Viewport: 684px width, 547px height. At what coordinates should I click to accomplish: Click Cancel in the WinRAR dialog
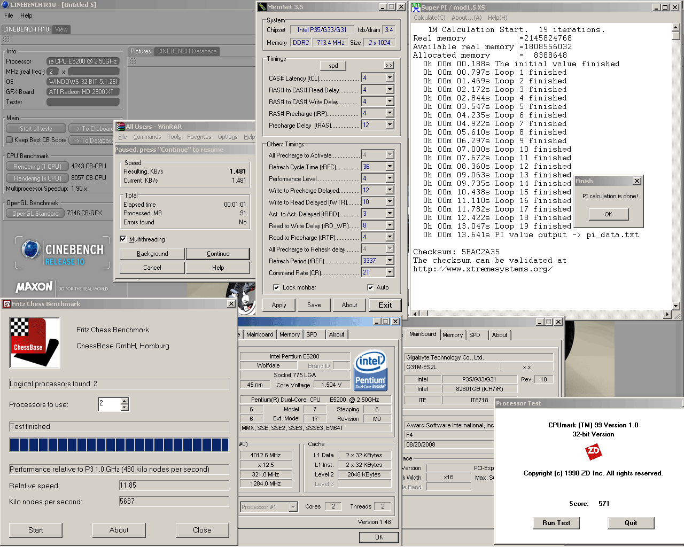point(152,268)
